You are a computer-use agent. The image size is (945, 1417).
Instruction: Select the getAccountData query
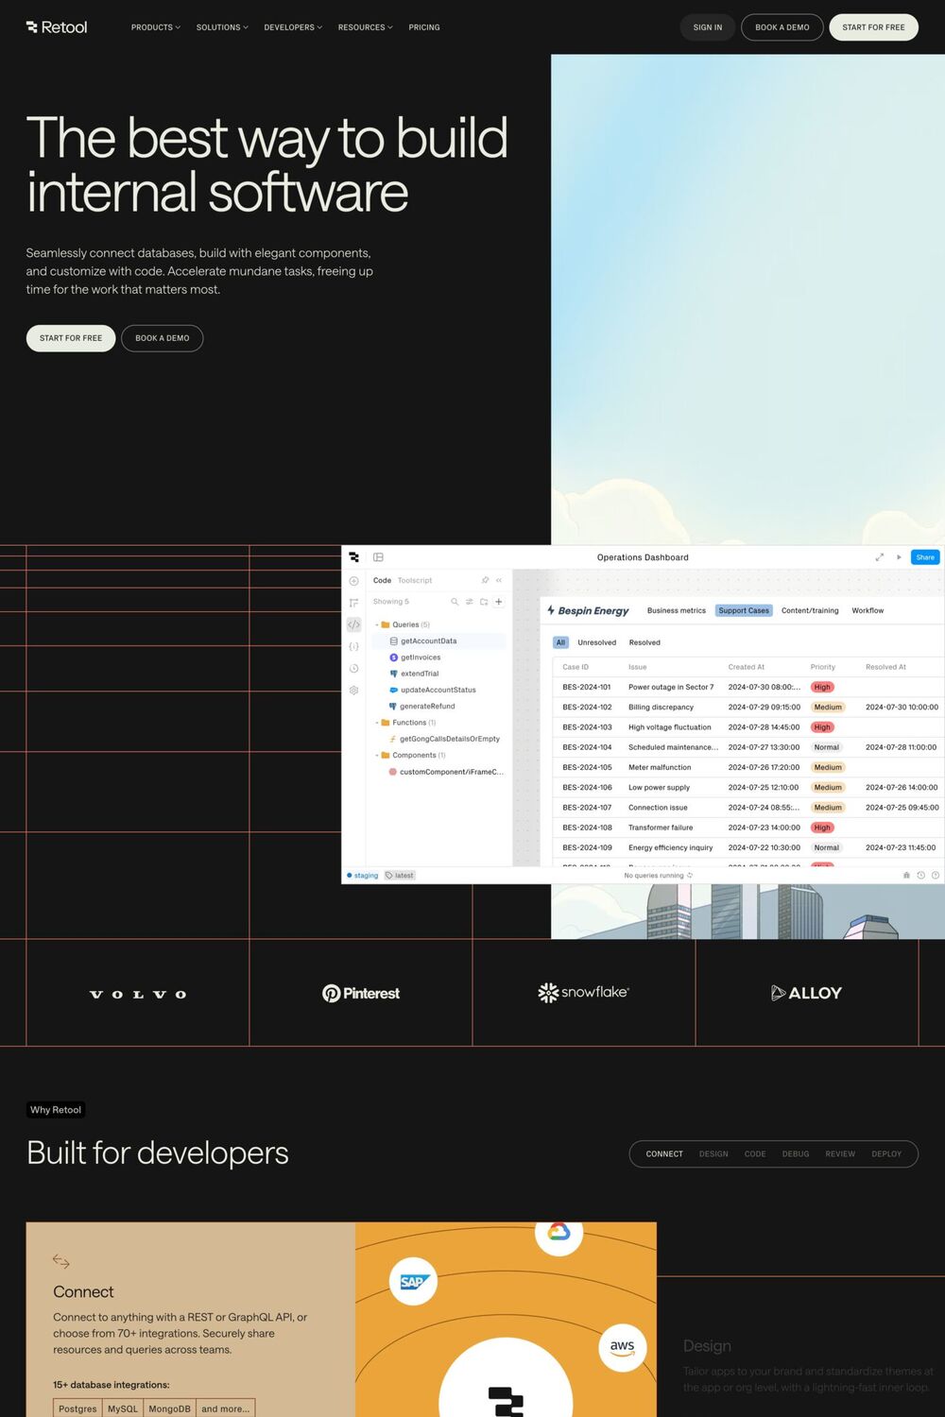(x=429, y=640)
